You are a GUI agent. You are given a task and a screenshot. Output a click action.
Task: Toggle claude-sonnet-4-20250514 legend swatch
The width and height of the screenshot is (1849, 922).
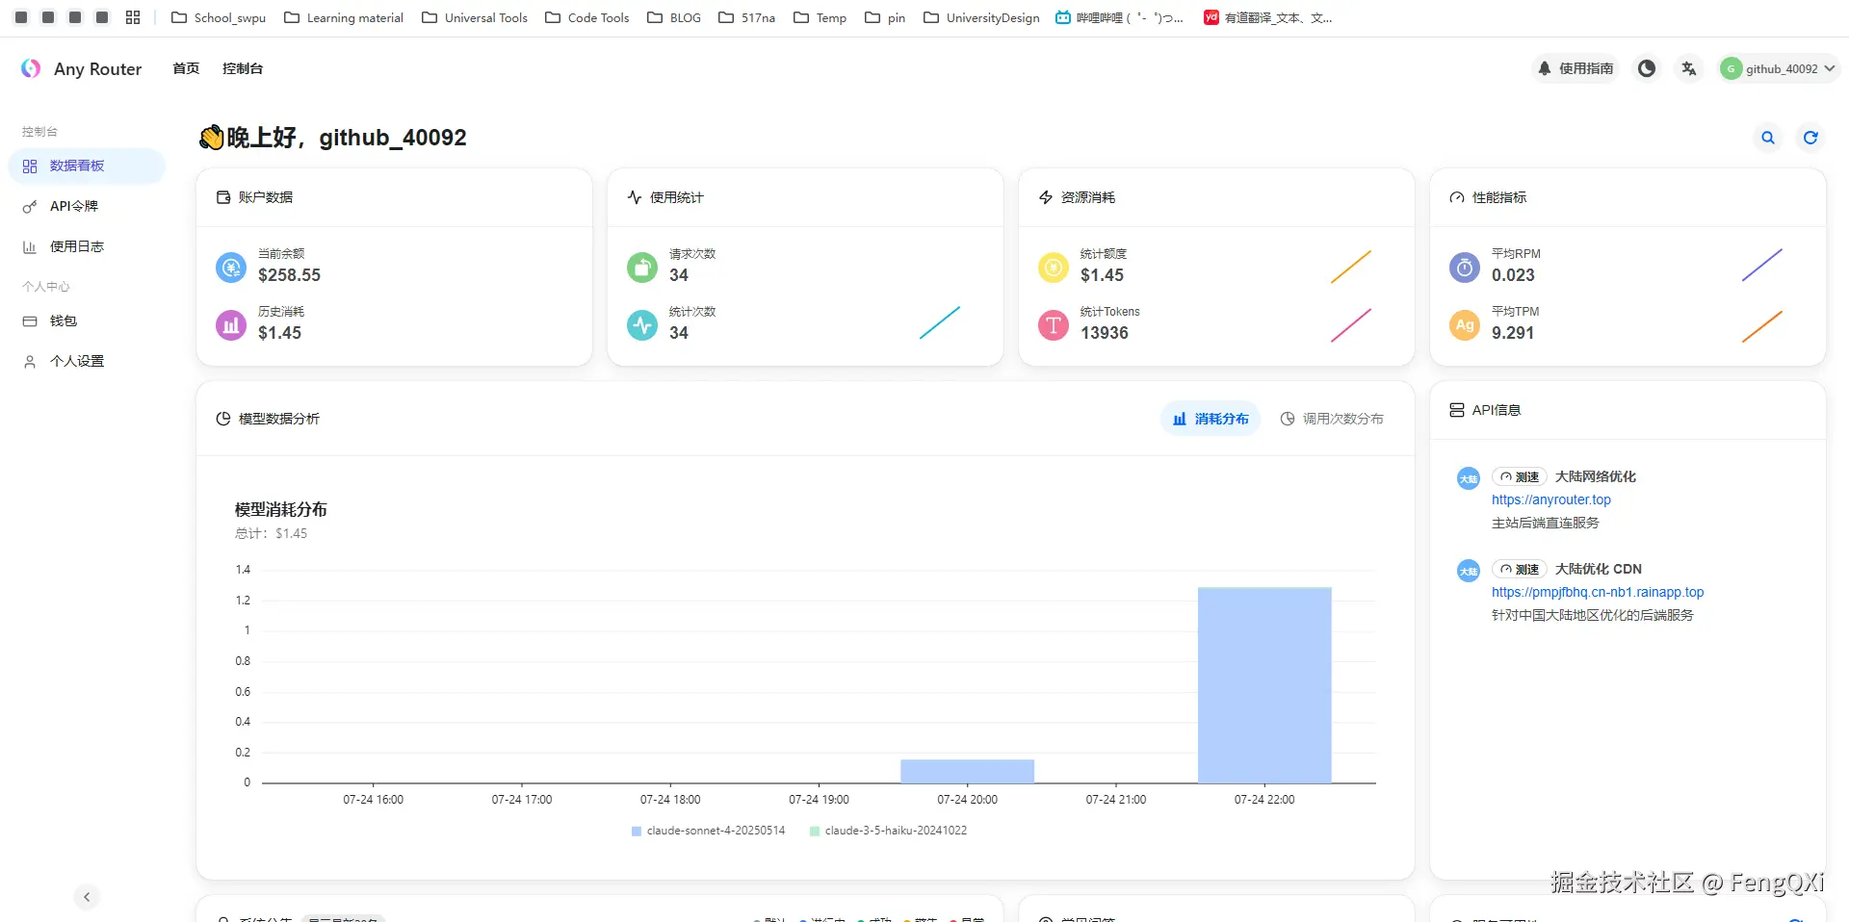(637, 831)
